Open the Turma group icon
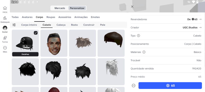This screenshot has height=92, width=205. point(5,38)
